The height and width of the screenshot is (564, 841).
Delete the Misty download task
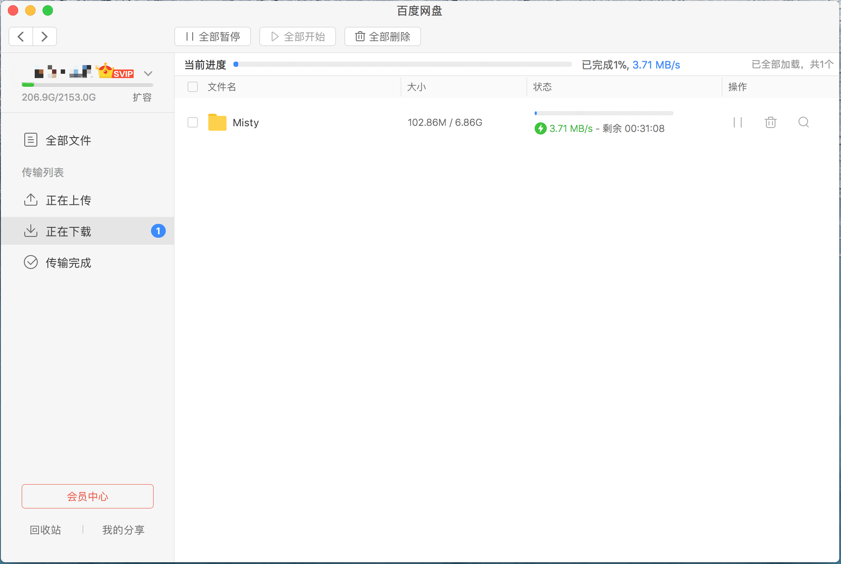point(770,122)
